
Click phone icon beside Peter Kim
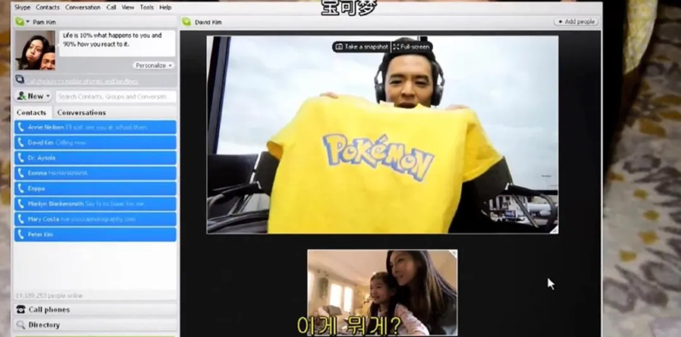tap(20, 234)
